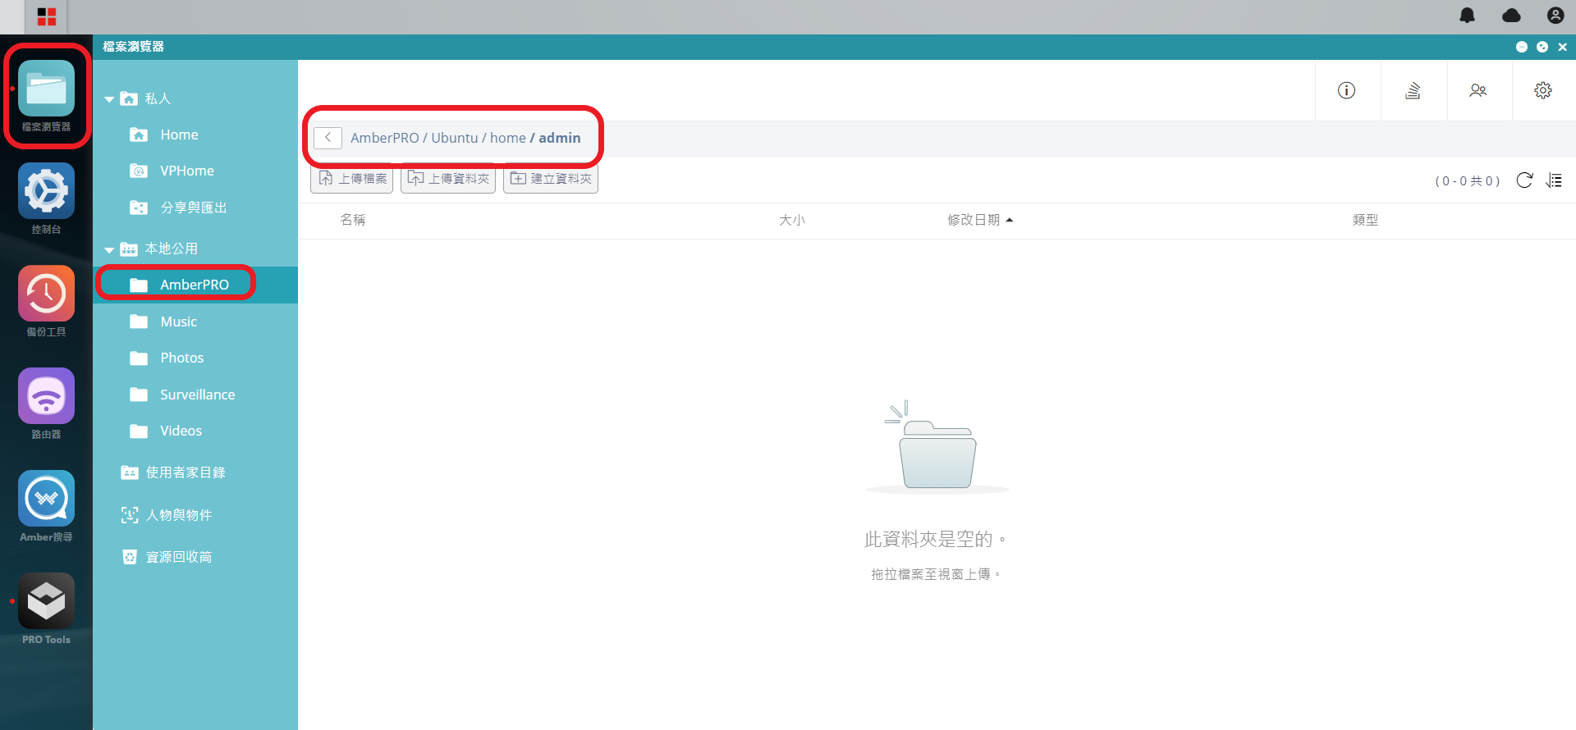Navigate to Ubuntu in the breadcrumb path
1576x730 pixels.
pyautogui.click(x=454, y=138)
